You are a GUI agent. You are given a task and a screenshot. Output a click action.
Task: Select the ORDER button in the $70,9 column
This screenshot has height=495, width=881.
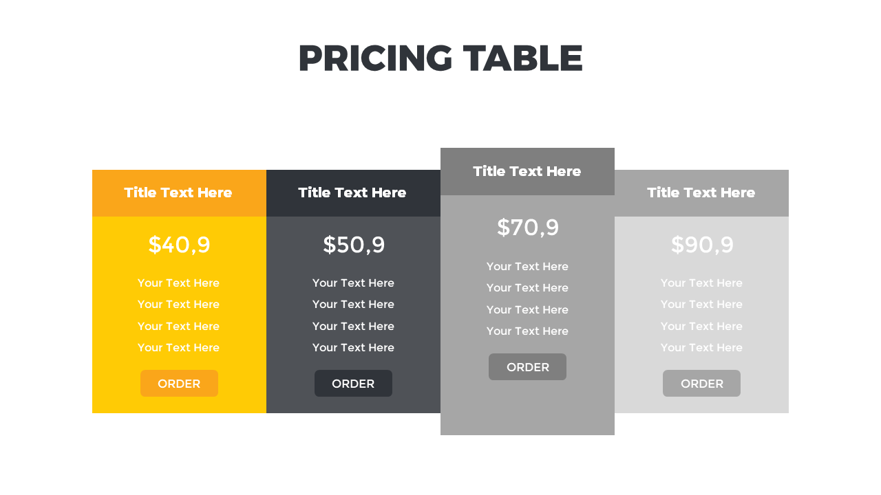click(527, 367)
